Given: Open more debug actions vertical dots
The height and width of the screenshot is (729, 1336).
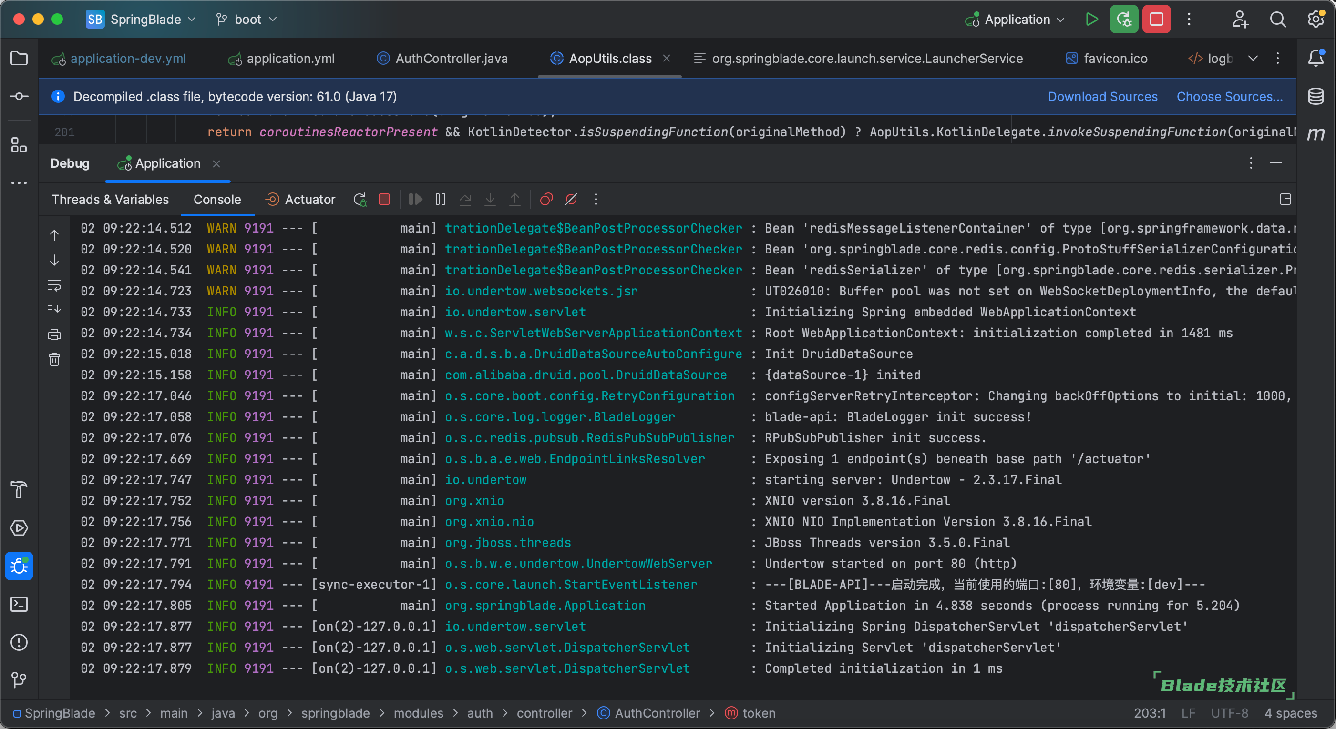Looking at the screenshot, I should click(596, 200).
